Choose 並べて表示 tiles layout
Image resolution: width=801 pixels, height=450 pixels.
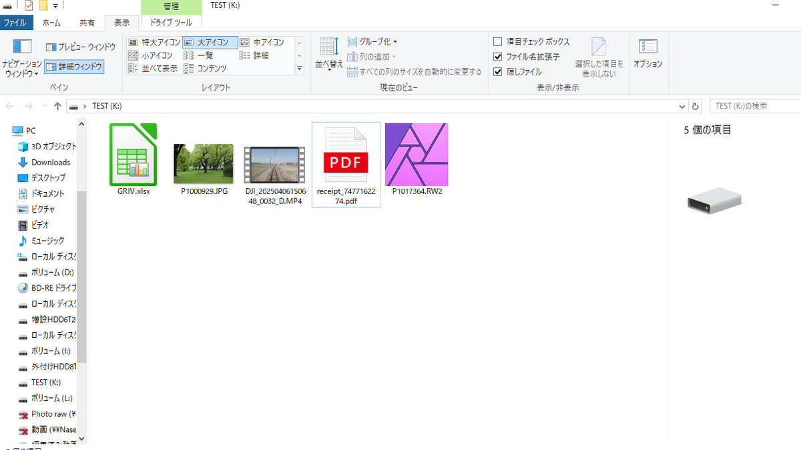[153, 68]
